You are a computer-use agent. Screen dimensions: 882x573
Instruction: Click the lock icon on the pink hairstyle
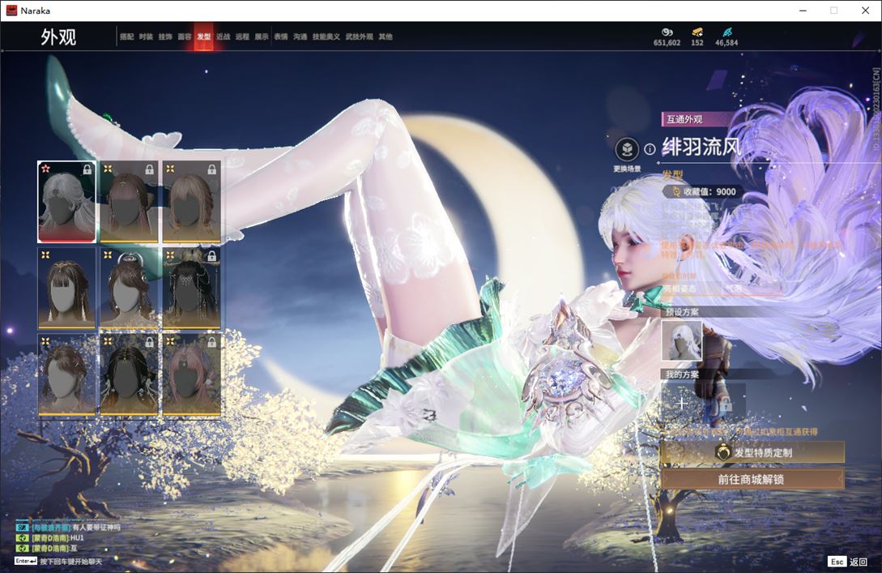point(211,342)
